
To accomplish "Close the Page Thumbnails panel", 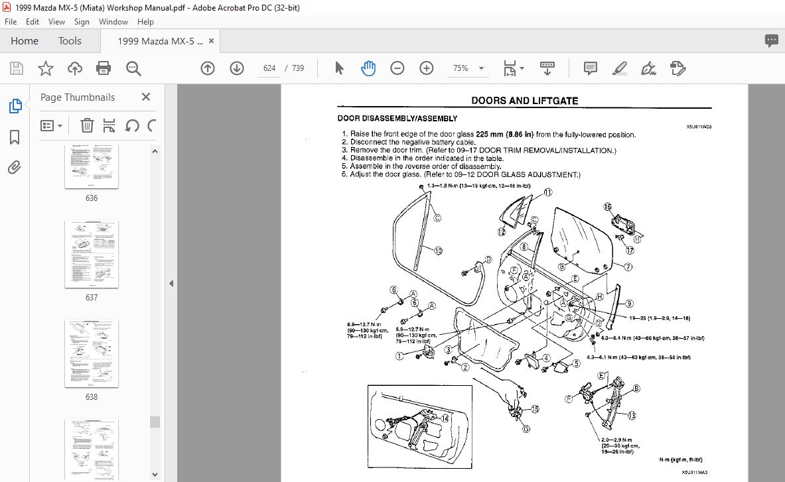I will tap(146, 97).
